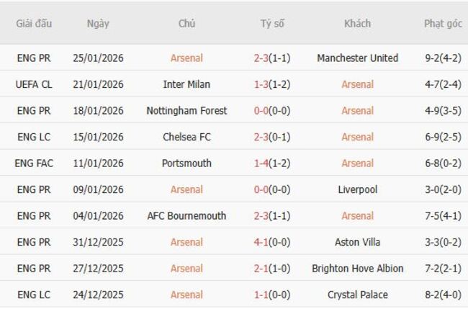Image resolution: width=468 pixels, height=309 pixels.
Task: Click Aston Villa team name
Action: pos(357,242)
